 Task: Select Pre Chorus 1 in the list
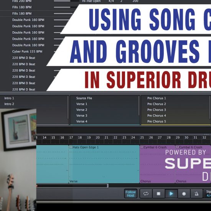tap(157, 98)
